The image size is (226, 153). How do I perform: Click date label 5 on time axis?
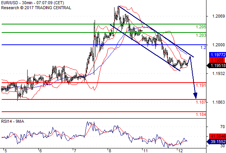[x=6, y=151]
